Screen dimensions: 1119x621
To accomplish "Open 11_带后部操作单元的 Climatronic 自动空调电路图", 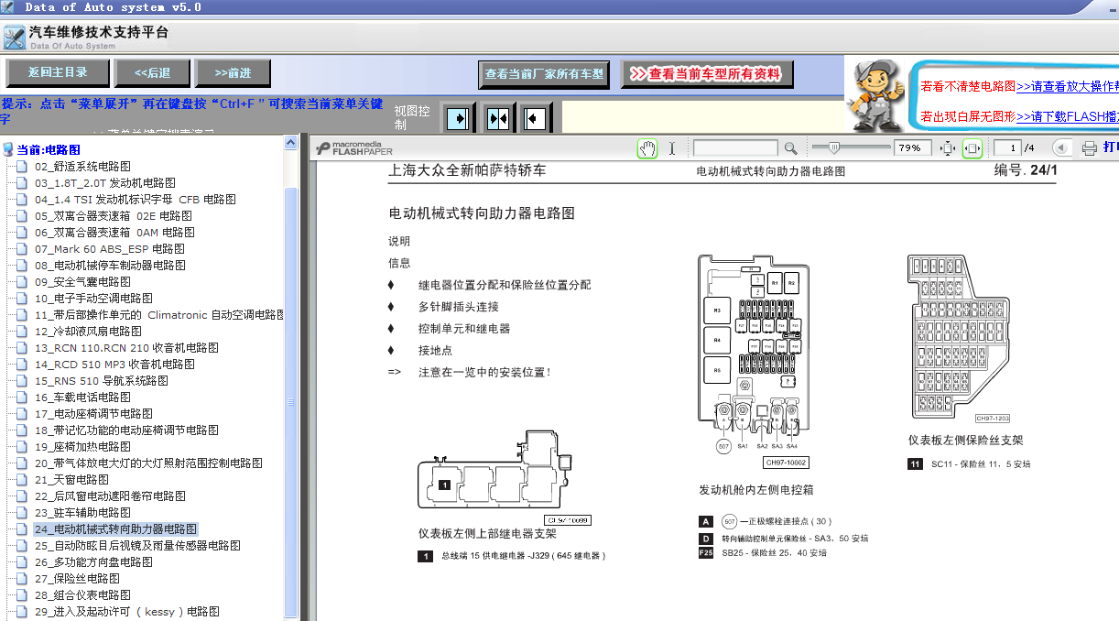I will click(158, 314).
